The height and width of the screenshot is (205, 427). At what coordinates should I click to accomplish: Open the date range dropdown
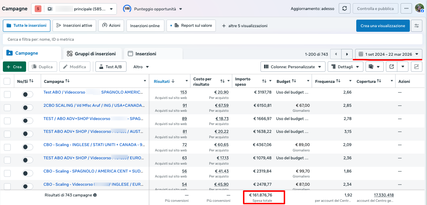click(x=388, y=54)
